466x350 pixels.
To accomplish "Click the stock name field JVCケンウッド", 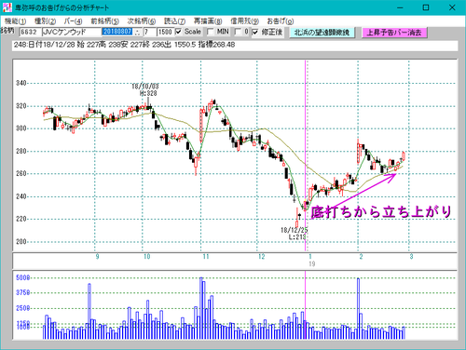I will [x=72, y=32].
